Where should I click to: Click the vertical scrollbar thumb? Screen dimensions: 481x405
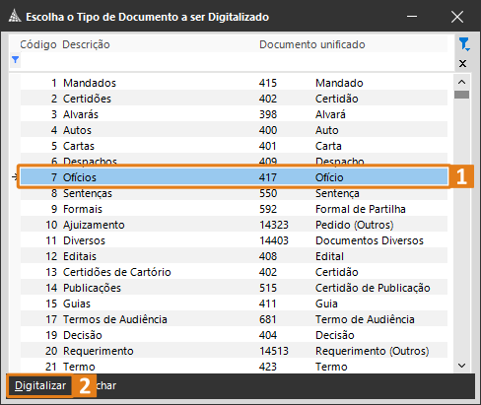coord(461,95)
